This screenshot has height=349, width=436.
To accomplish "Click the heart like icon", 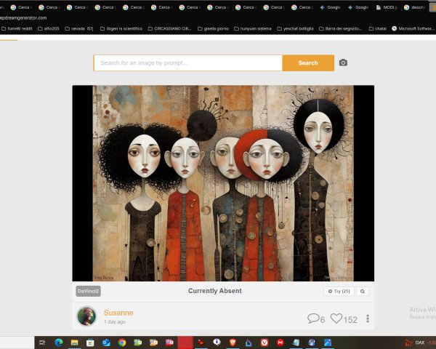I will click(x=336, y=318).
